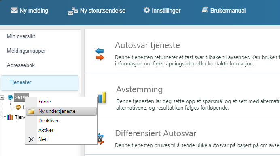Collapse the 2619 tree node
Screen dimensions: 280x156
[2, 97]
